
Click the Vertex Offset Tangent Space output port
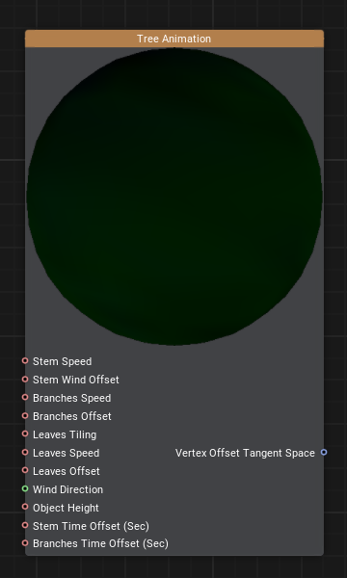[x=324, y=453]
